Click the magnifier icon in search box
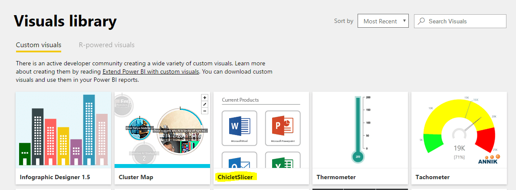This screenshot has width=516, height=190. [421, 21]
